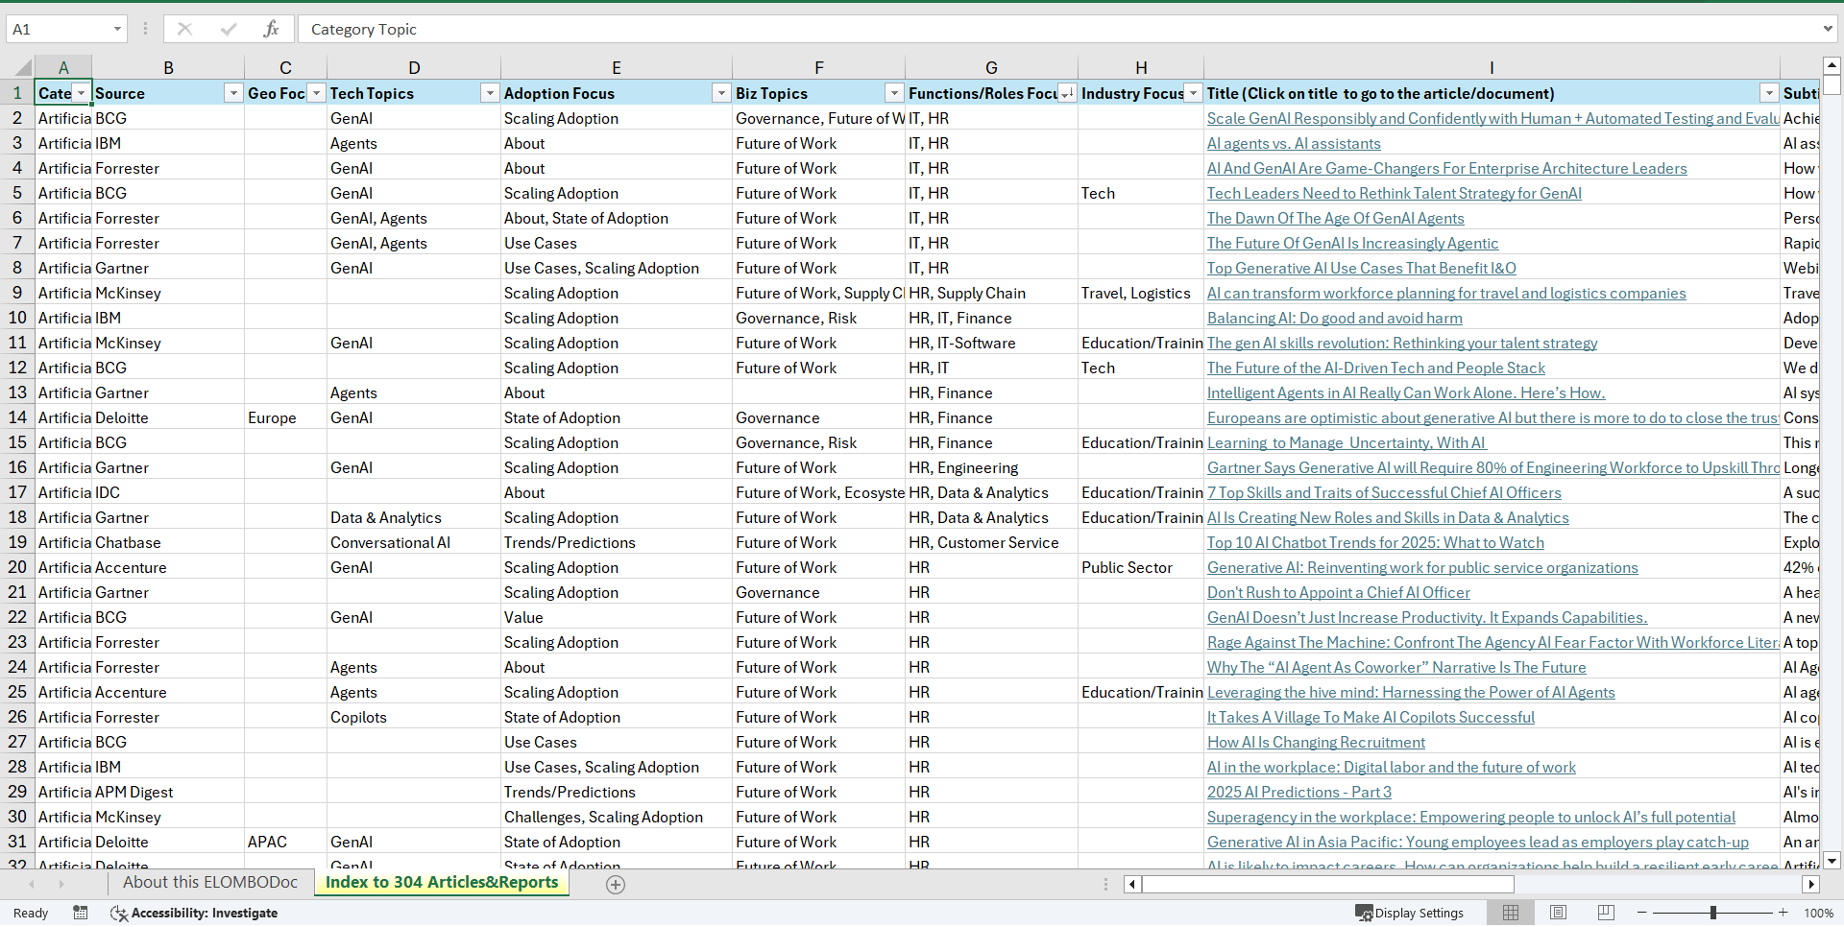
Task: Open 'Don't Rush to Appoint a Chief AI Officer'
Action: (1338, 593)
